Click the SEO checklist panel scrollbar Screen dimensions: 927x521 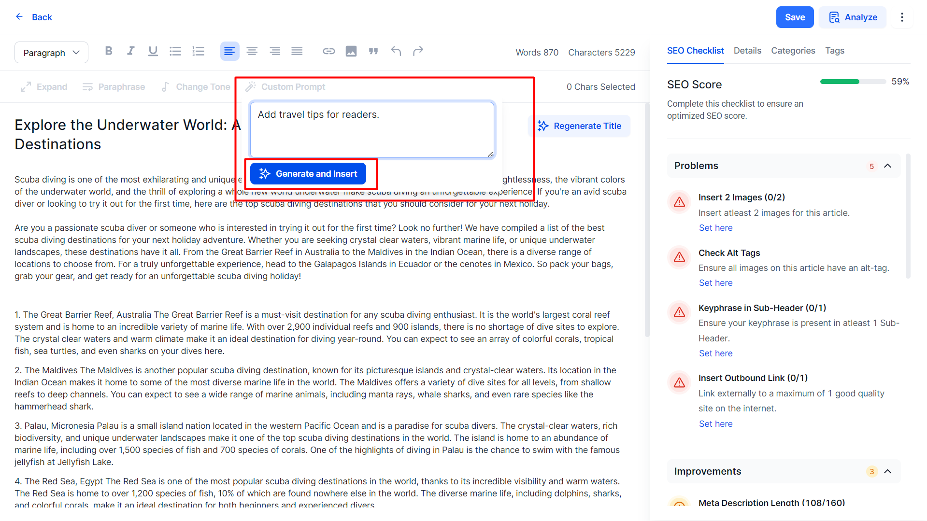tap(908, 216)
